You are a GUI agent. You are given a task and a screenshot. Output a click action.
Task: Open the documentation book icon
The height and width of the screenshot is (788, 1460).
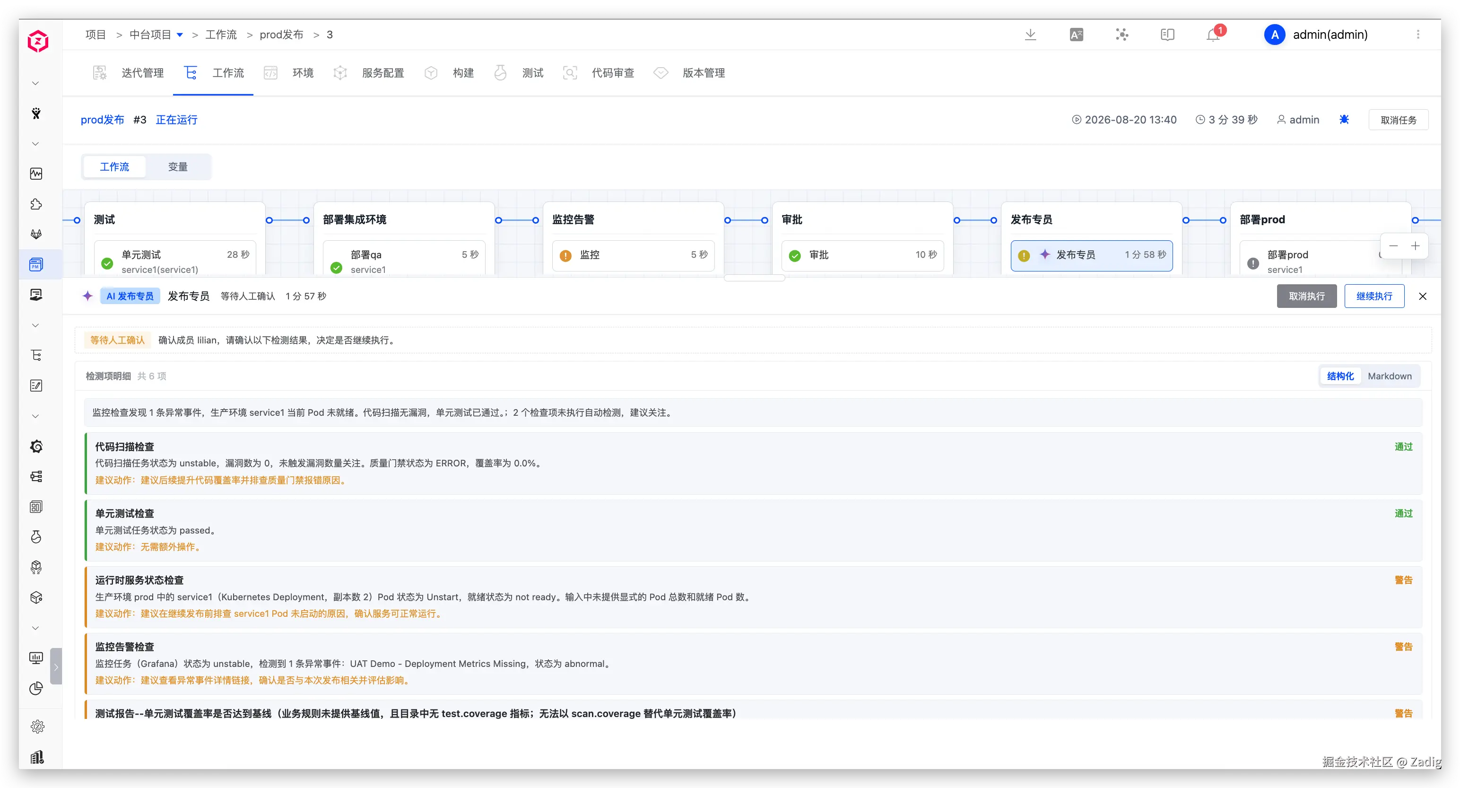pos(1167,35)
